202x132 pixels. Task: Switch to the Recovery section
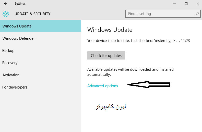10,63
